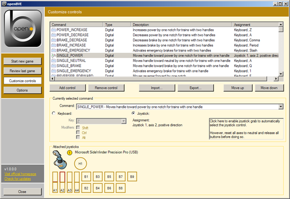Click the yellow joystick number 1 badge
Screen dimensions: 290x199
click(69, 153)
